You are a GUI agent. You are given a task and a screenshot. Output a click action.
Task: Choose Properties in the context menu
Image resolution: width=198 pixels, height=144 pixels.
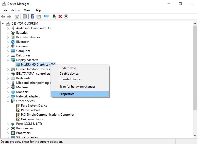point(80,94)
